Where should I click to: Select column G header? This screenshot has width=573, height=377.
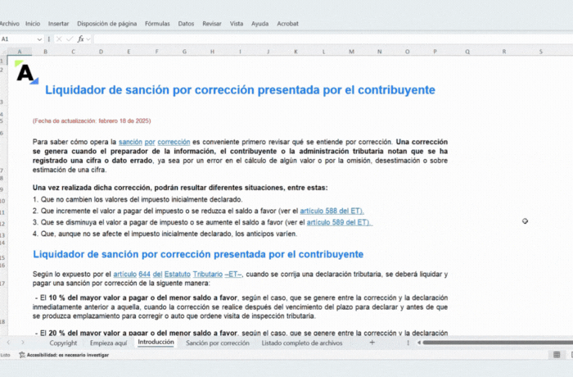184,52
